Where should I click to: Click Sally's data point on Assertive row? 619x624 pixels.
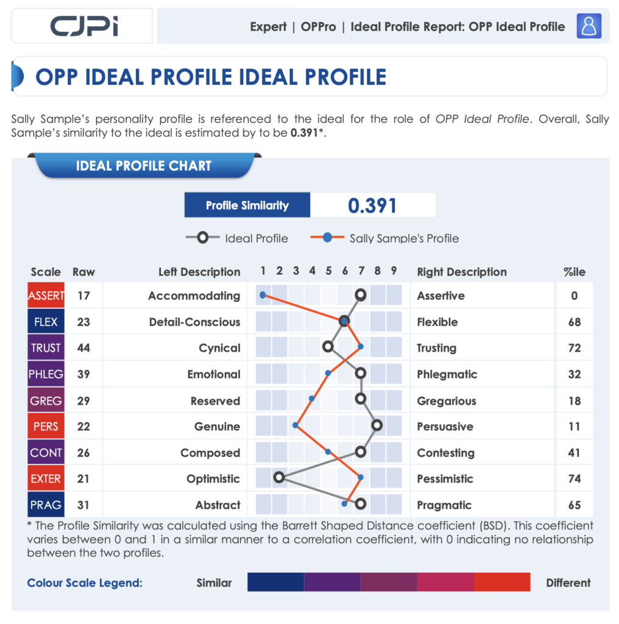tap(263, 295)
